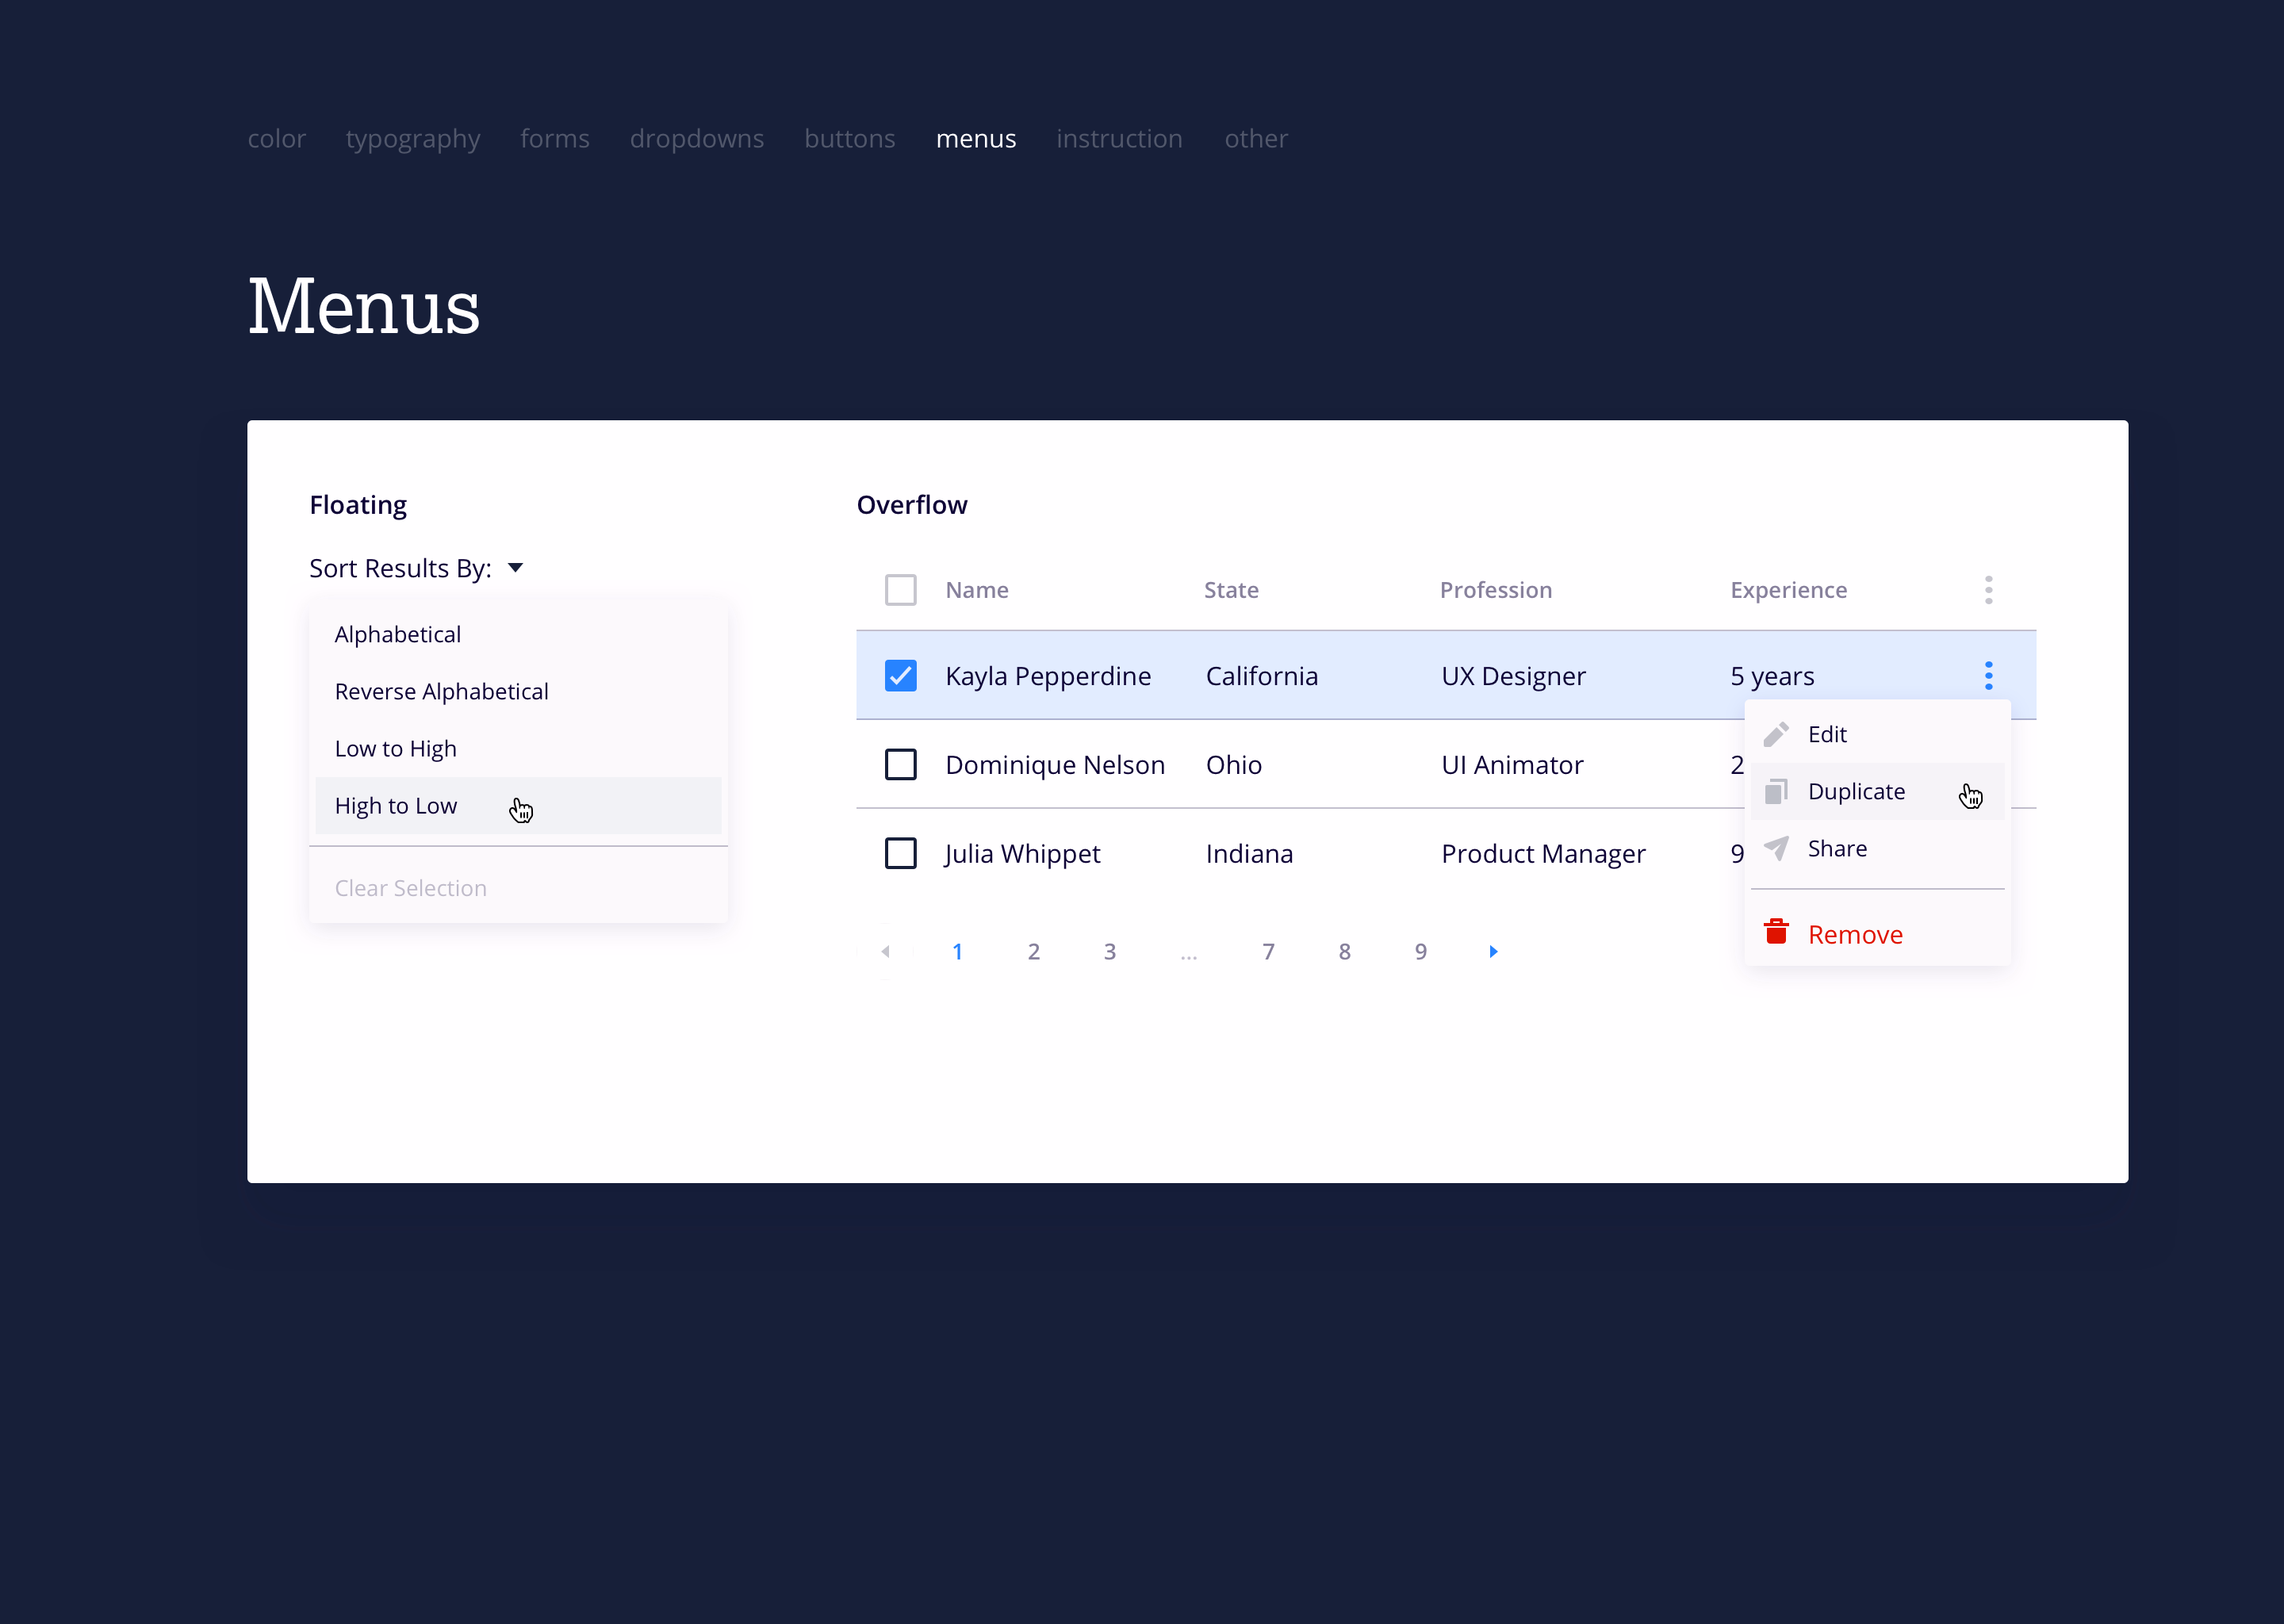Viewport: 2284px width, 1624px height.
Task: Click the next page arrow in pagination
Action: coord(1493,951)
